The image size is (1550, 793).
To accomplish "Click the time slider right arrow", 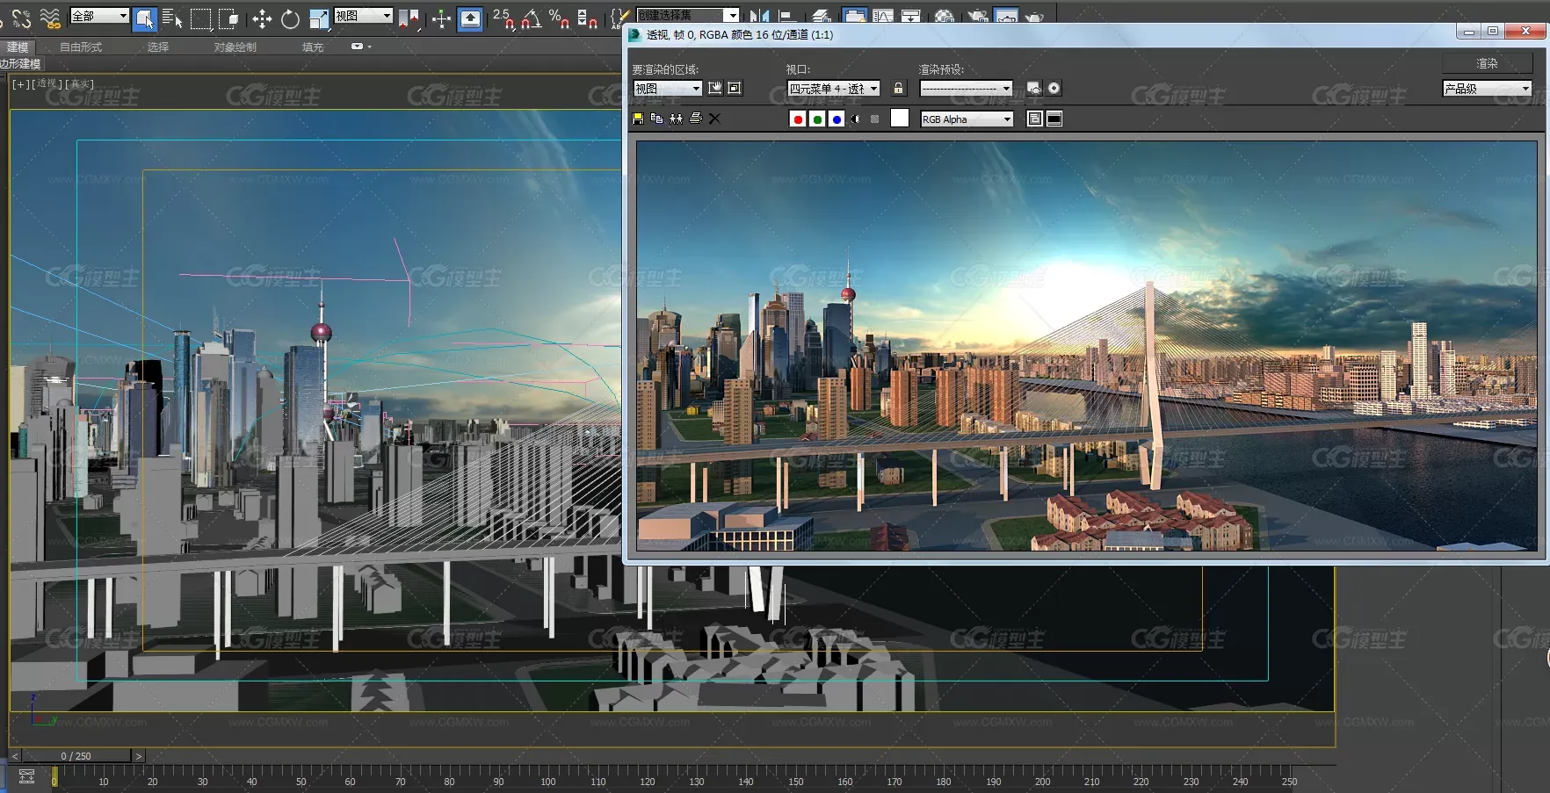I will [x=139, y=755].
